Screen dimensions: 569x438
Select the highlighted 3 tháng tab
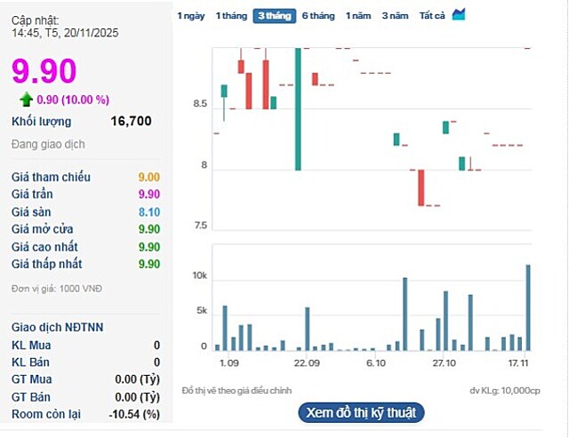(274, 16)
